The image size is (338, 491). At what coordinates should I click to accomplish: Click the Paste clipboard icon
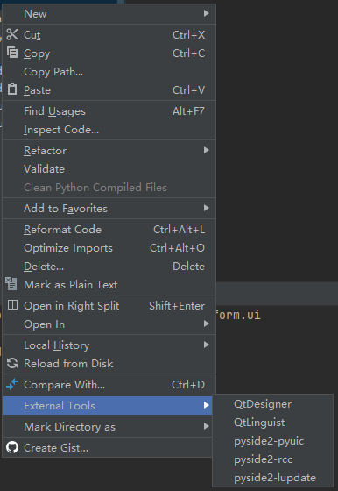12,89
